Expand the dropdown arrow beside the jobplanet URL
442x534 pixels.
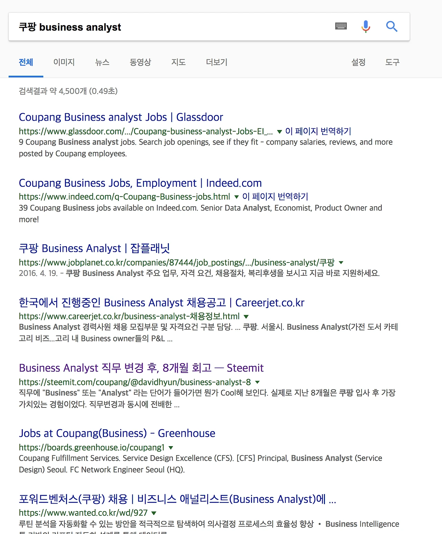pos(341,263)
